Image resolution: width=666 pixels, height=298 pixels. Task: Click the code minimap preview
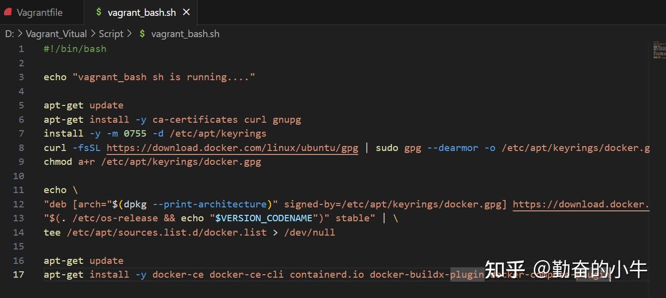658,51
